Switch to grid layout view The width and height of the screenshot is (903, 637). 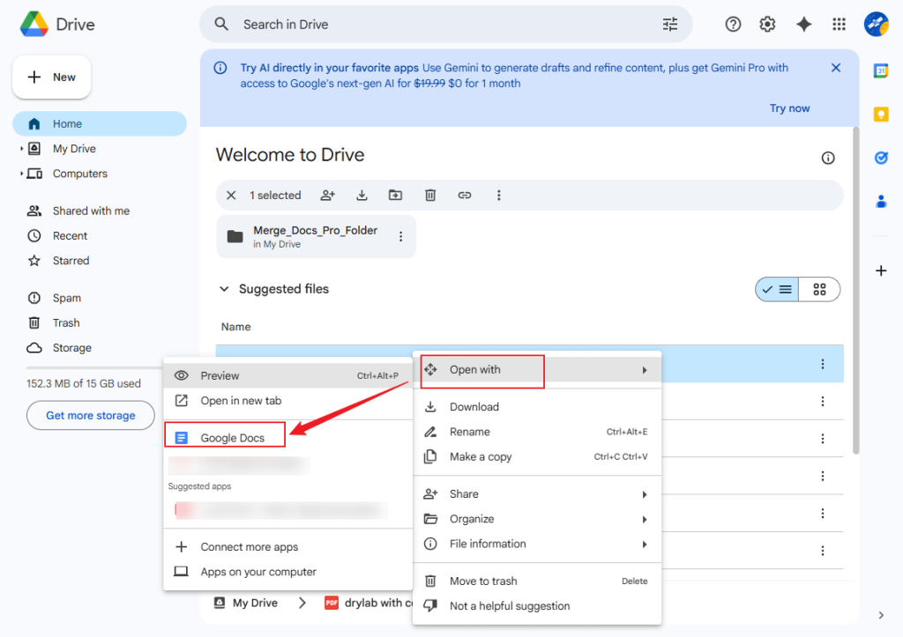coord(819,288)
